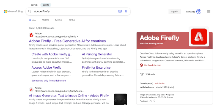Click Adobe Inc. developer link

160,83
